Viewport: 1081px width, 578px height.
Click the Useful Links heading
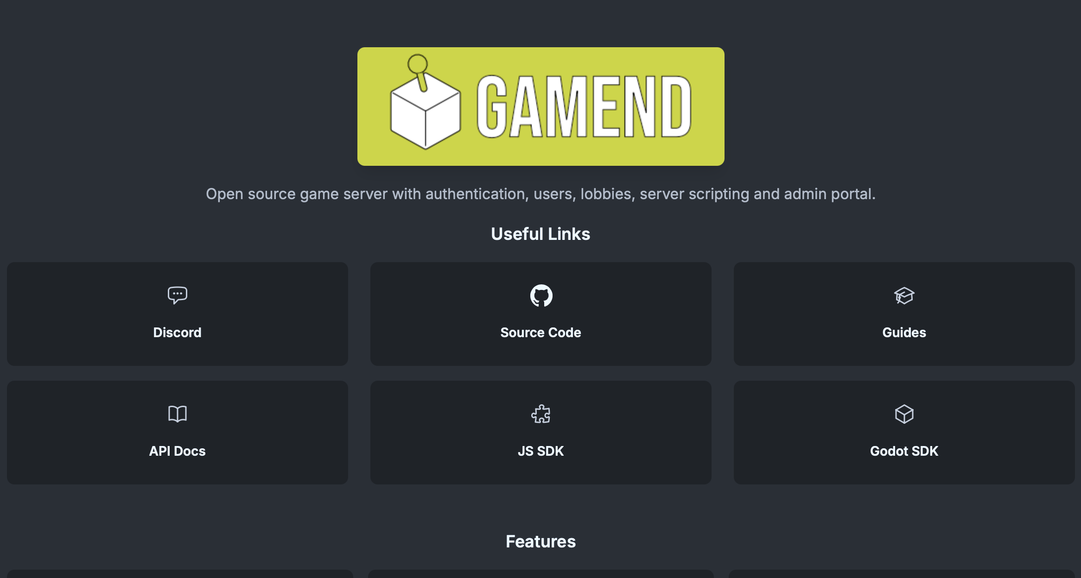(x=540, y=234)
